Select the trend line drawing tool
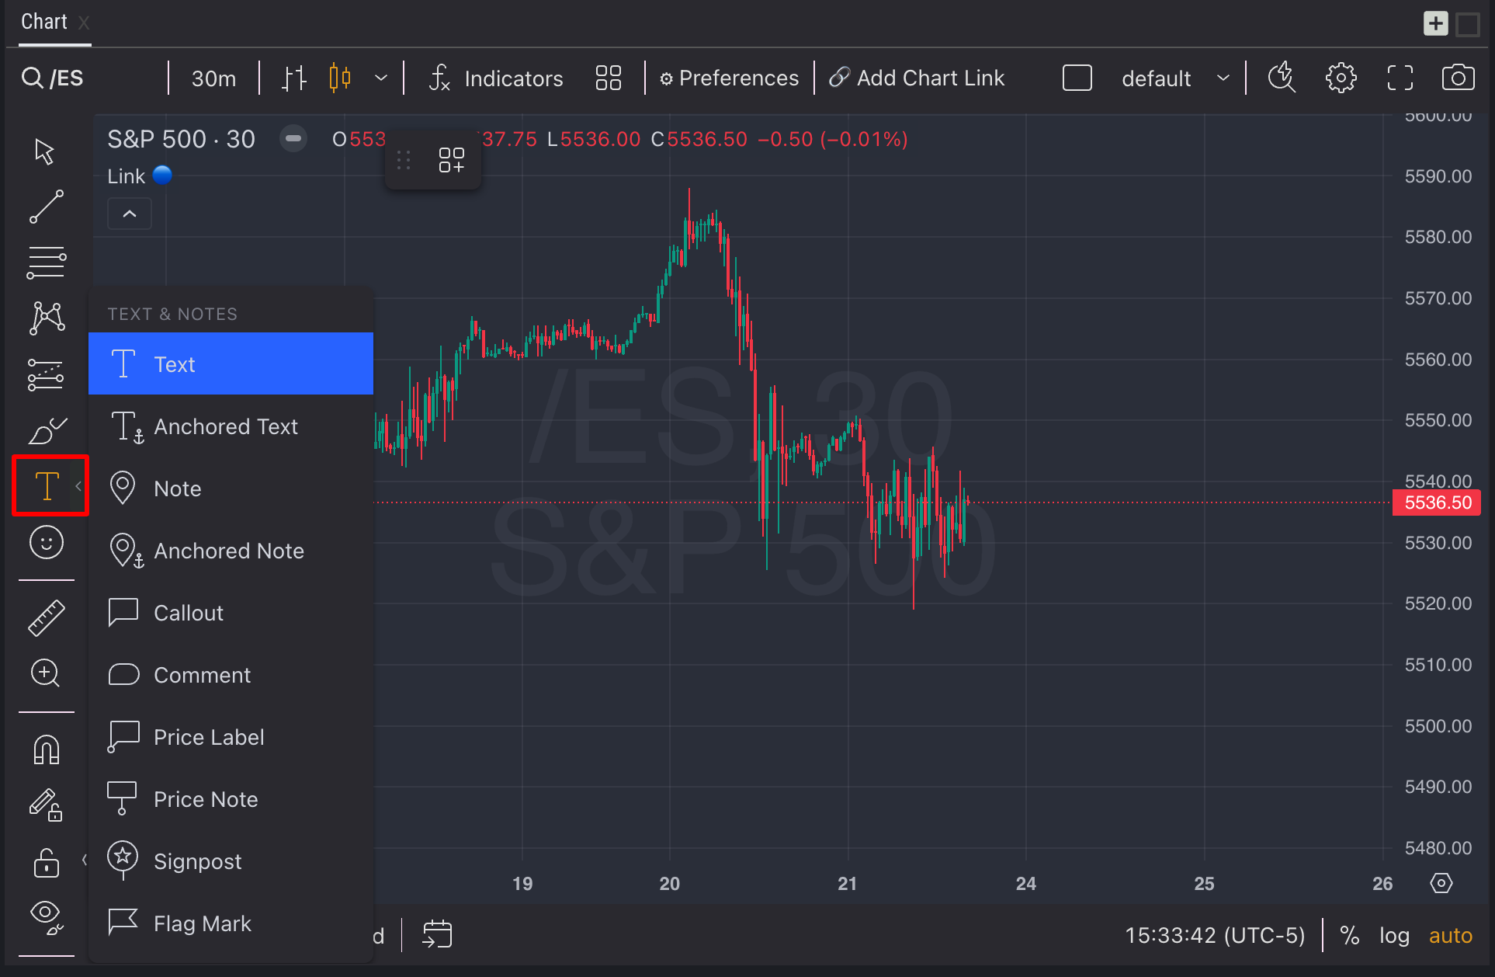 click(x=47, y=207)
